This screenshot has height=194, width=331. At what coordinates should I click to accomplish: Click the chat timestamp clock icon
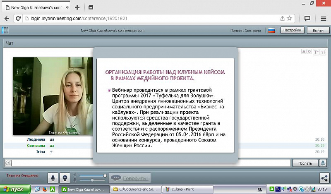pos(309,52)
